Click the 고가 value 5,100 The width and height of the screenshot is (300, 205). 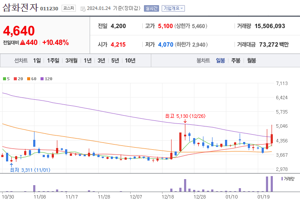coord(166,26)
